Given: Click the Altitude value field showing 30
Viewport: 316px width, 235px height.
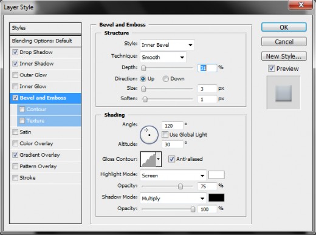Looking at the screenshot, I should click(x=173, y=145).
